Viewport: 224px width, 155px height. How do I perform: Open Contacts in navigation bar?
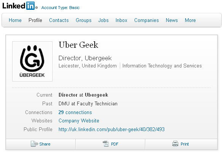coord(59,20)
